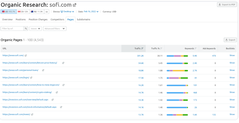Open the Device Desktop dropdown
The width and height of the screenshot is (239, 123).
(67, 11)
